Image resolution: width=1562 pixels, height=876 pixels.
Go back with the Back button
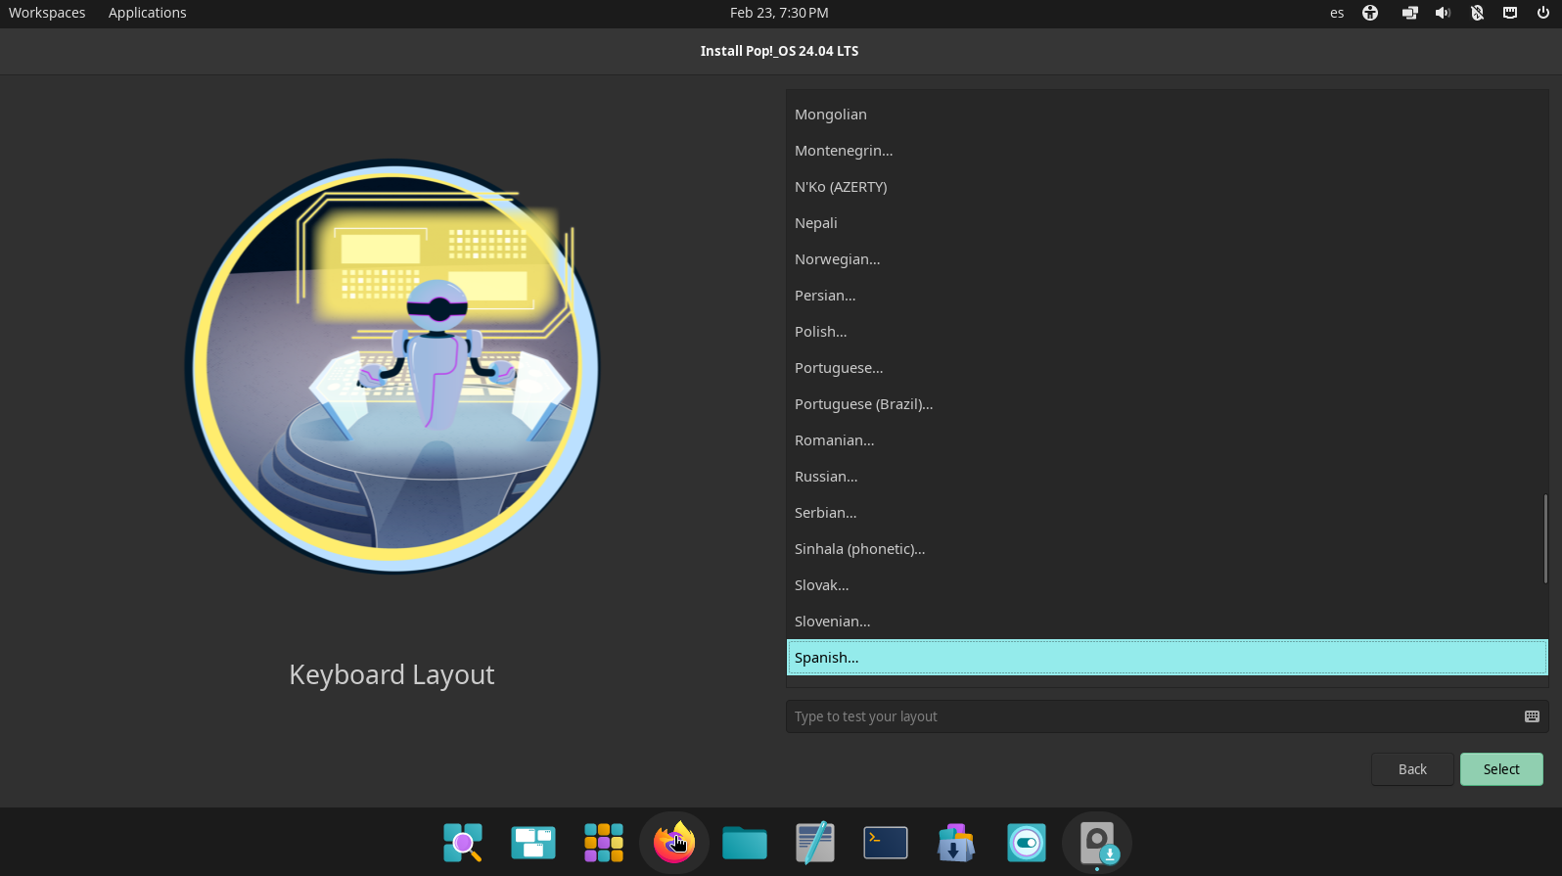click(x=1411, y=769)
